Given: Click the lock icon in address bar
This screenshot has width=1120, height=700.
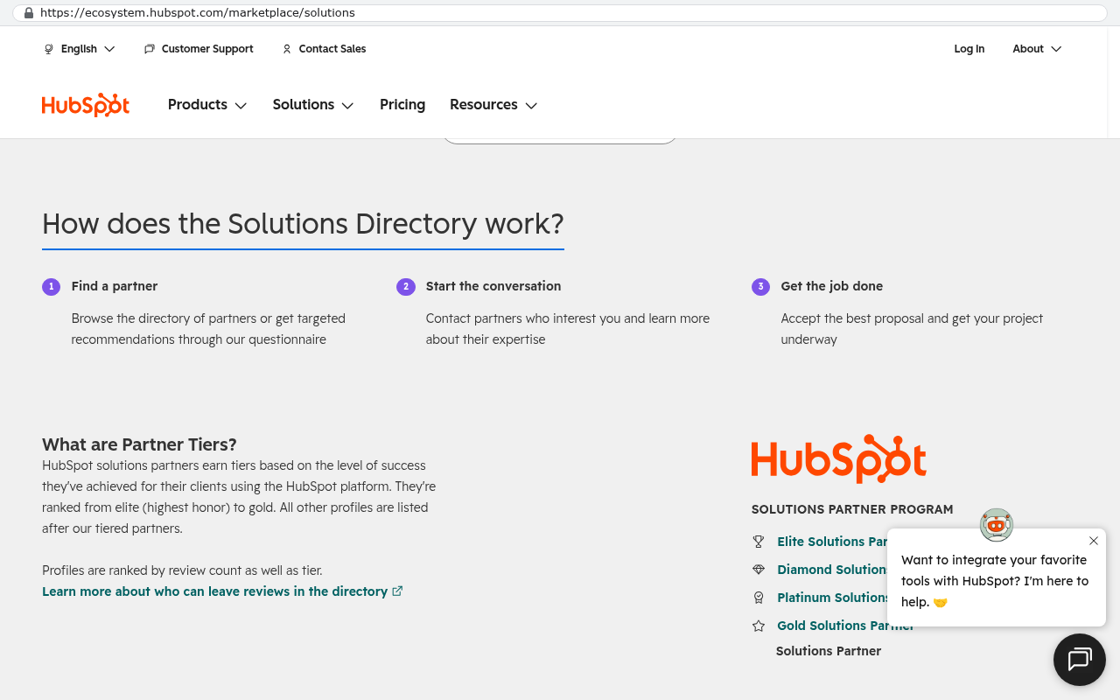Looking at the screenshot, I should click(29, 13).
